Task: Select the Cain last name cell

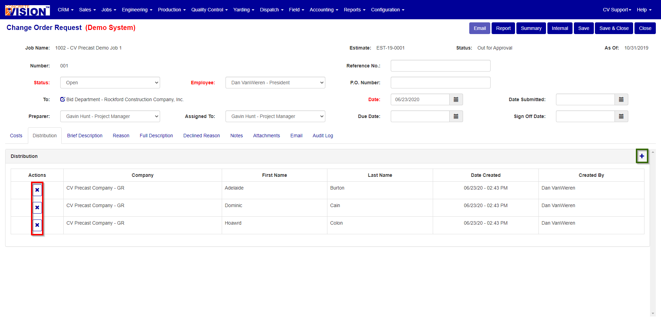Action: point(380,208)
